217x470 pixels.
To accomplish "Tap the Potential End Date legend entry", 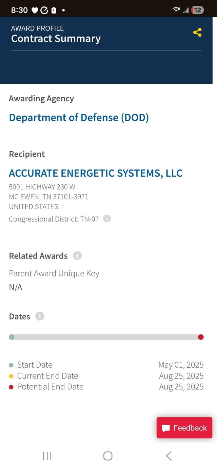I will pos(50,387).
